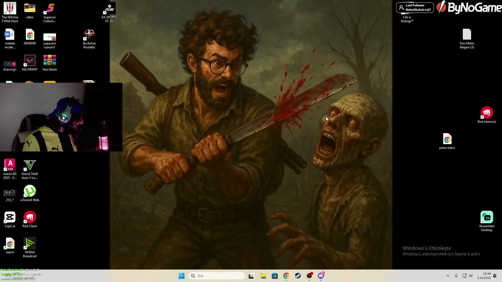This screenshot has height=282, width=502.
Task: Open the 218_7 file
Action: click(10, 195)
